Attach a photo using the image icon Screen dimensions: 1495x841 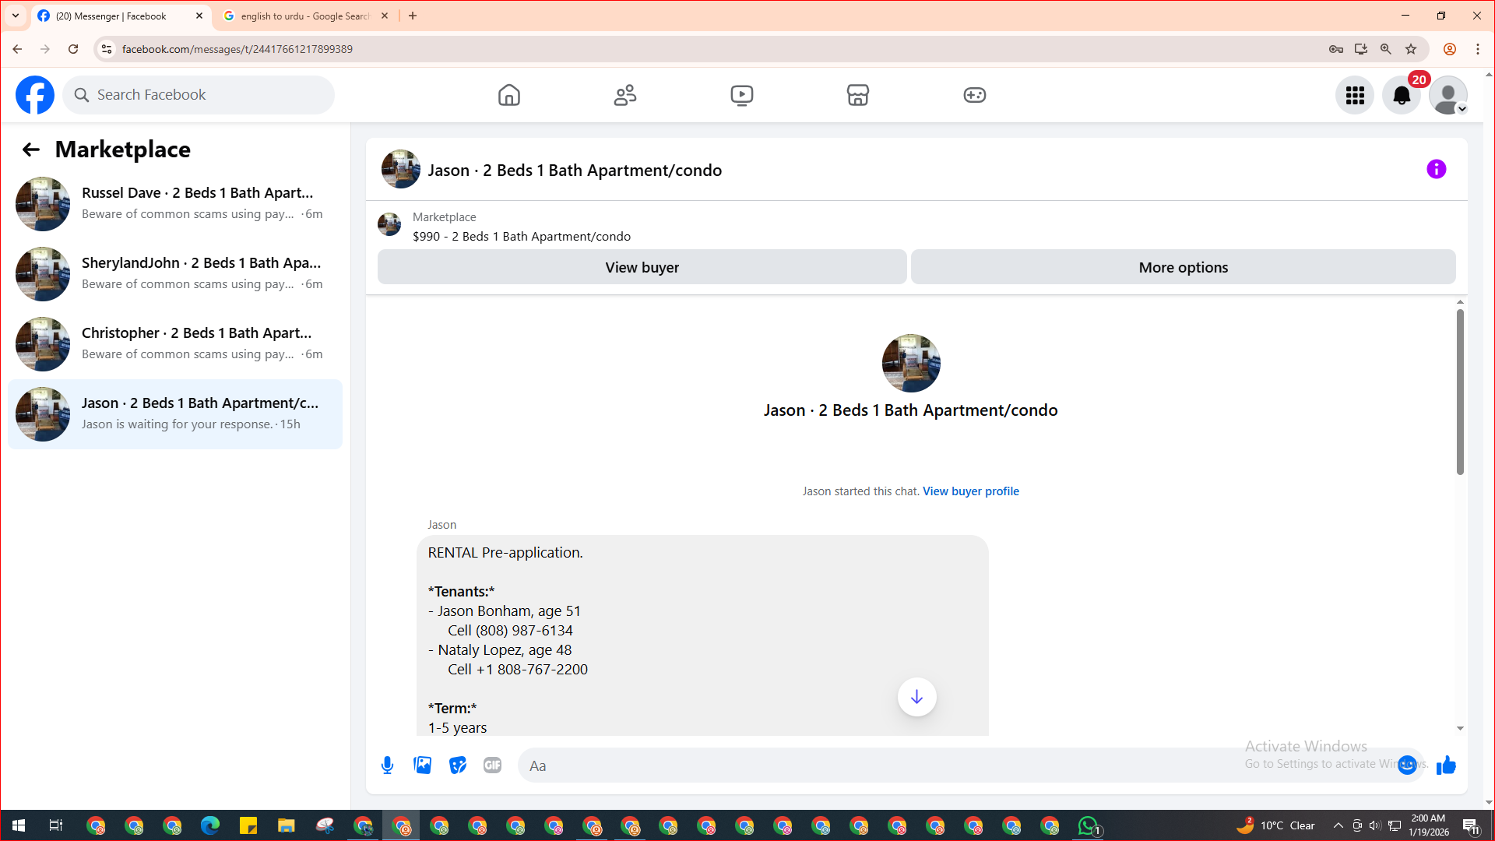(x=423, y=765)
